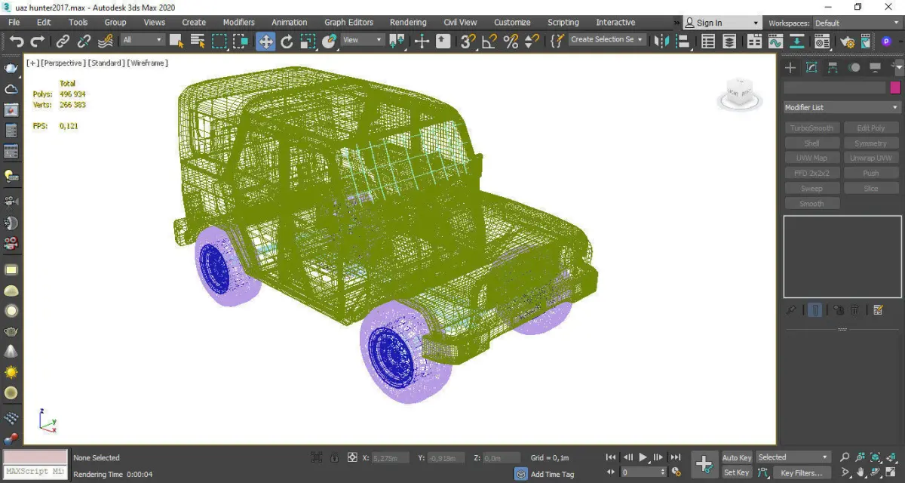Activate the Unlink Selection tool
905x483 pixels.
coord(84,41)
